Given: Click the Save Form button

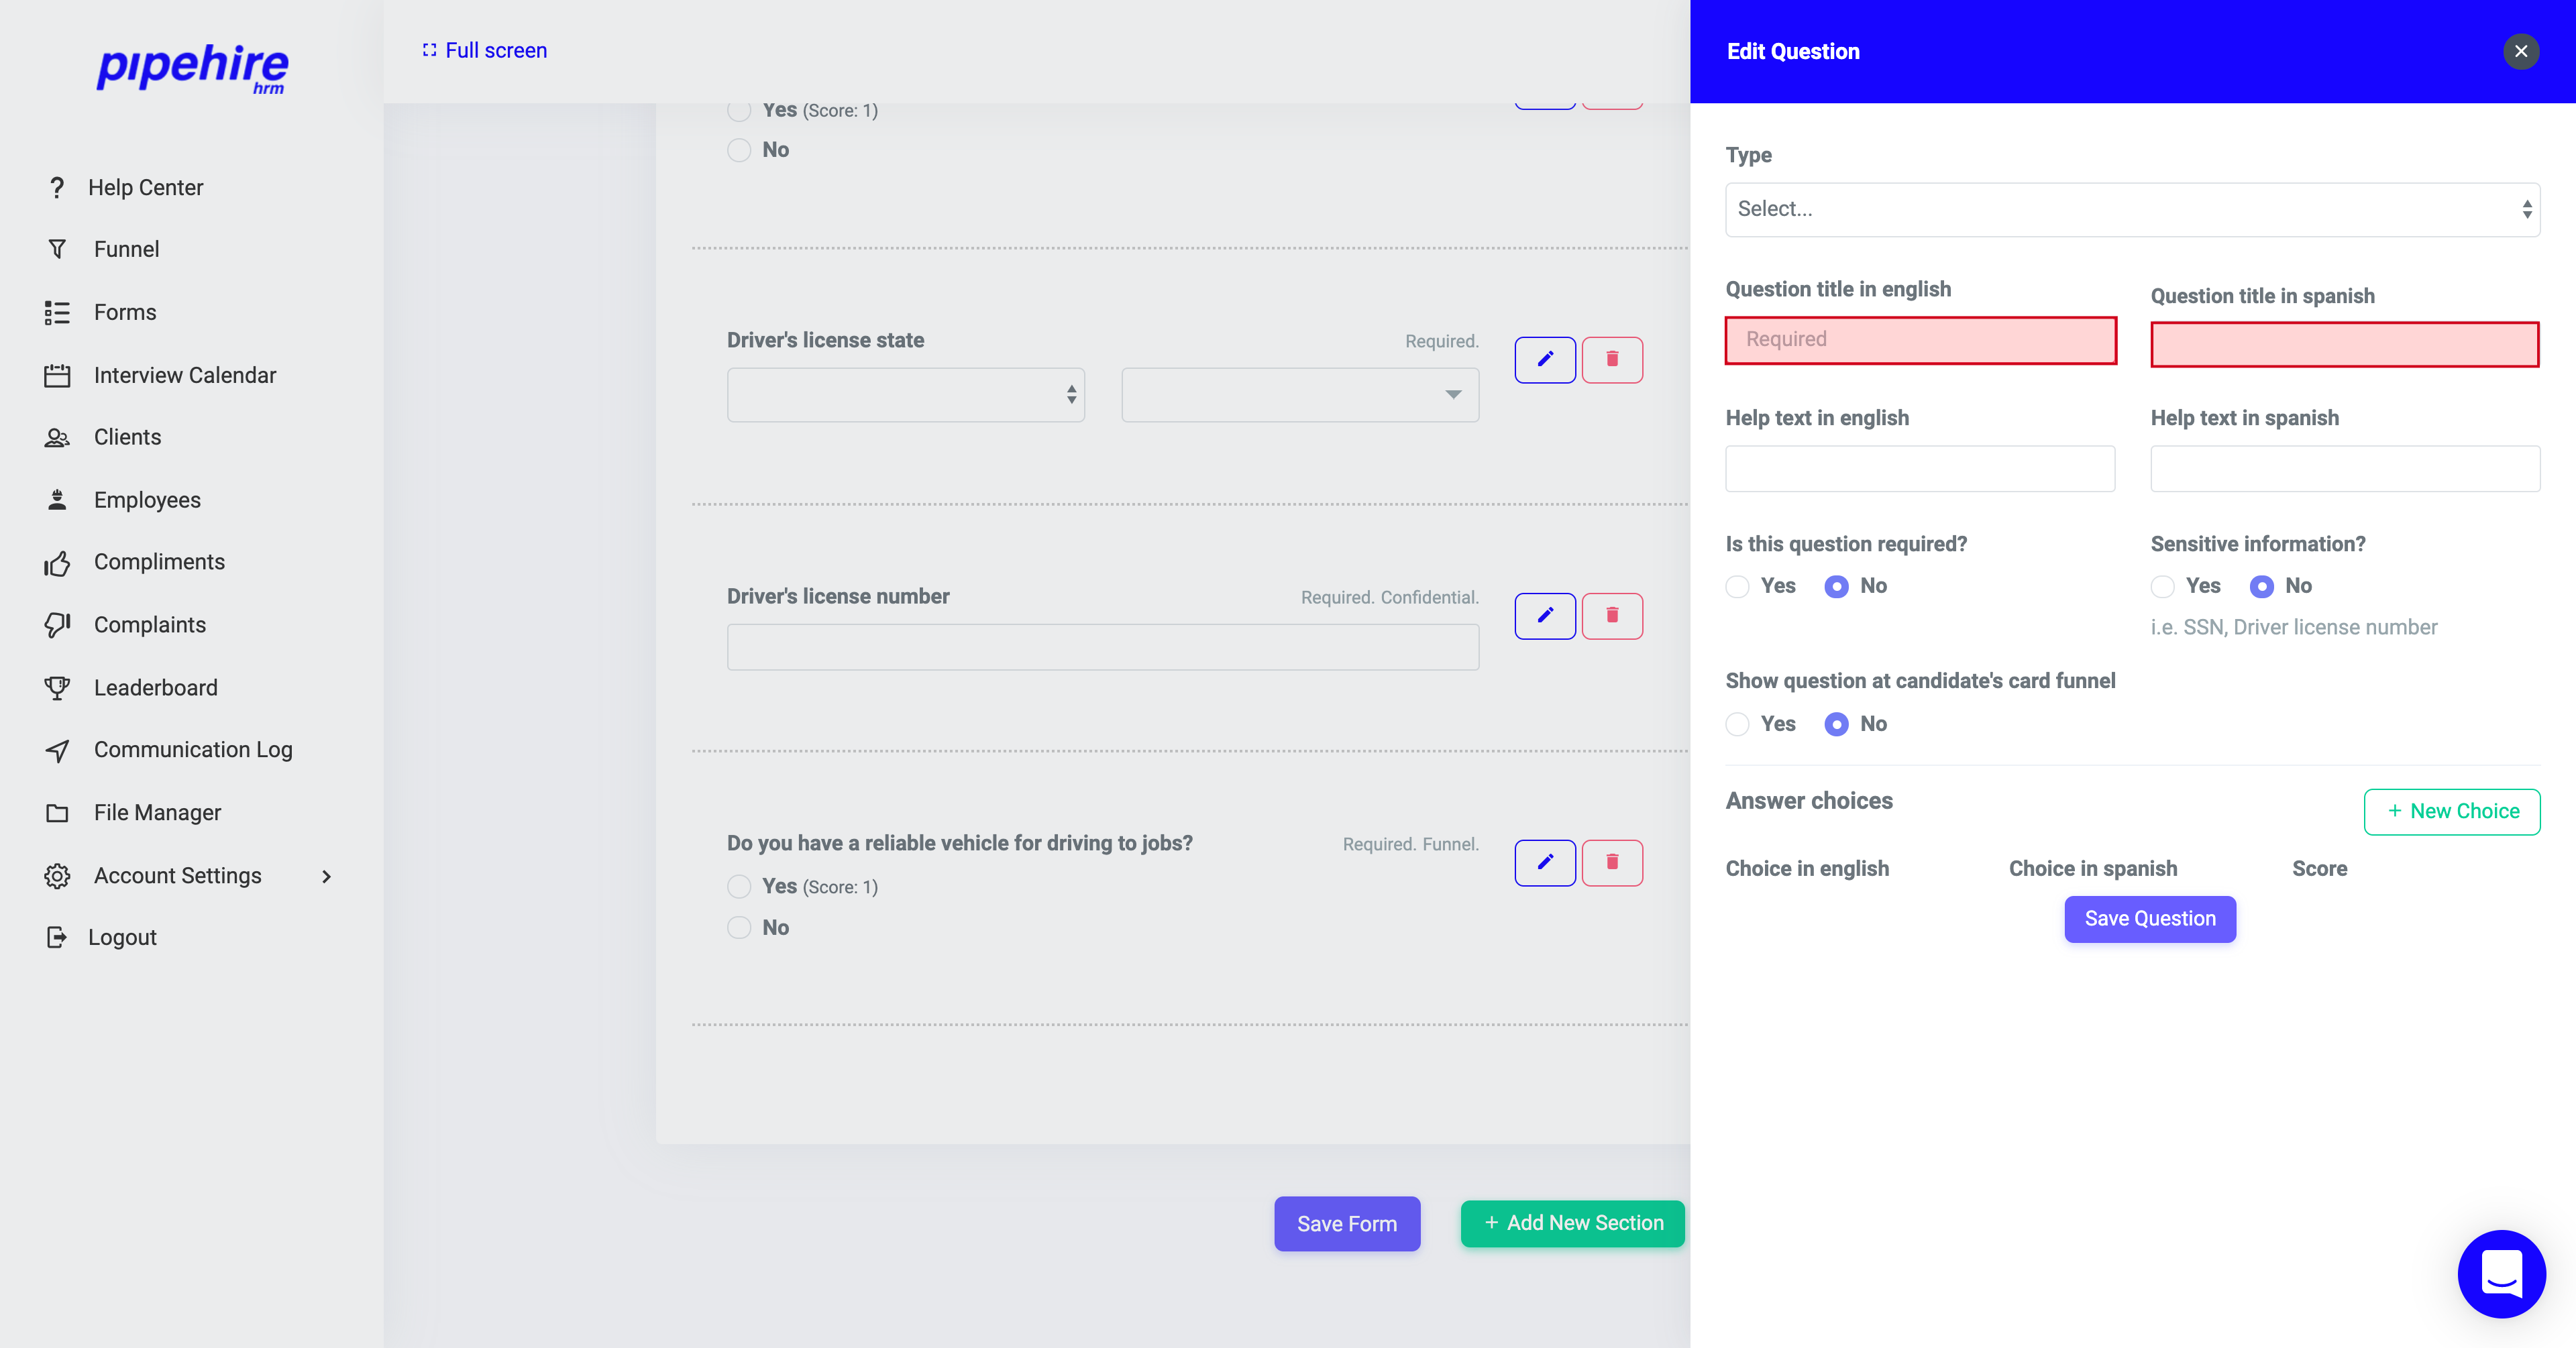Looking at the screenshot, I should pyautogui.click(x=1347, y=1224).
